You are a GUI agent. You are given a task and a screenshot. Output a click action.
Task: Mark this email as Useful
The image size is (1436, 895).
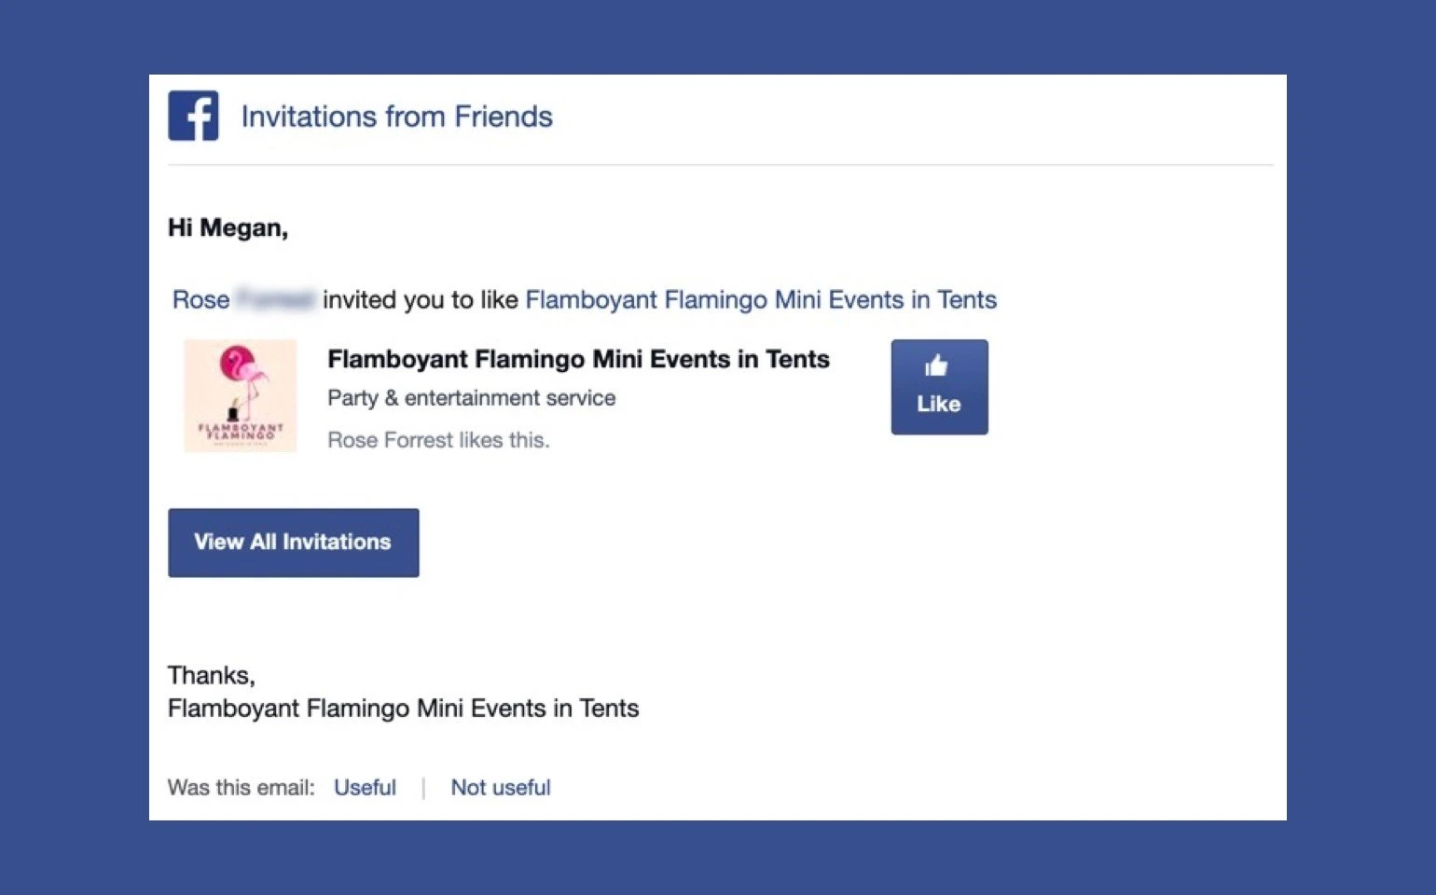(365, 788)
